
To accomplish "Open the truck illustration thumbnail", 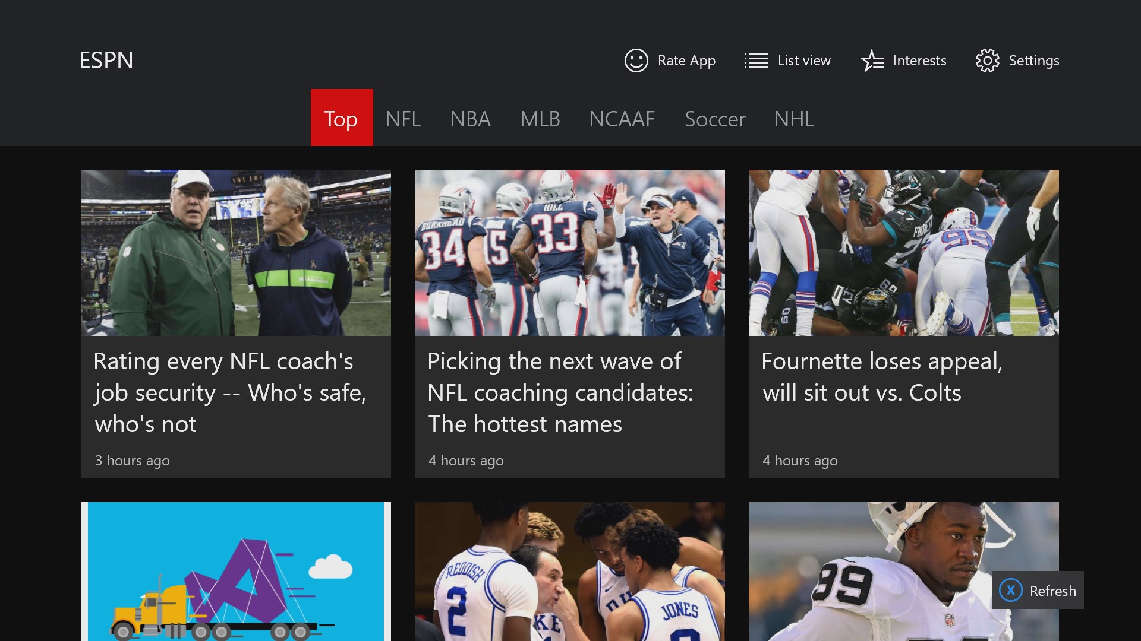I will point(236,572).
